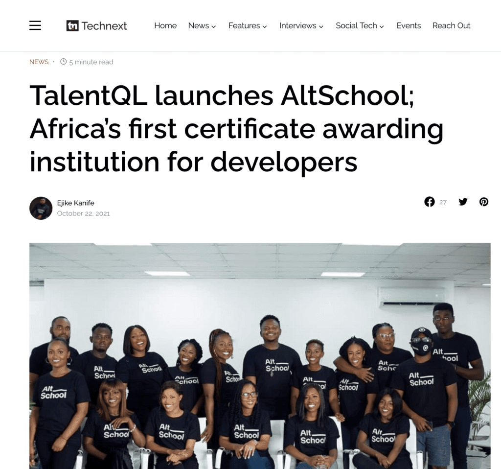Share article via Facebook icon
This screenshot has width=501, height=469.
[x=430, y=202]
